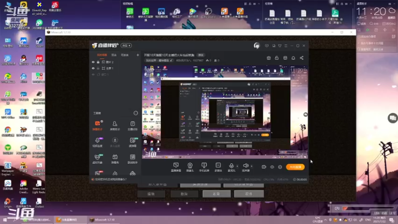The image size is (398, 224).
Task: Open the virtual avatar bear-face tool
Action: (x=98, y=159)
